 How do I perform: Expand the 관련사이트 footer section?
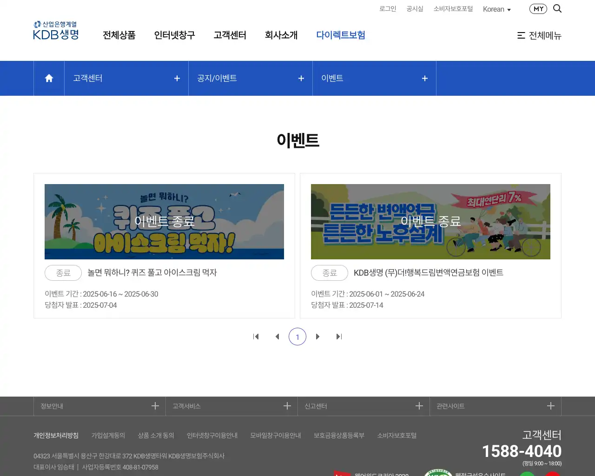(551, 406)
